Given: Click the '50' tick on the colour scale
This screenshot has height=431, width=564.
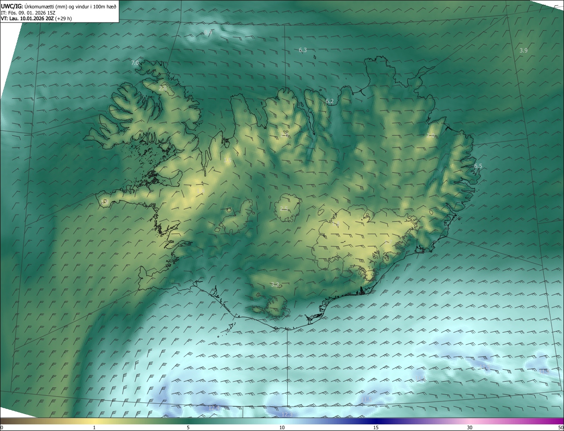Looking at the screenshot, I should click(560, 427).
